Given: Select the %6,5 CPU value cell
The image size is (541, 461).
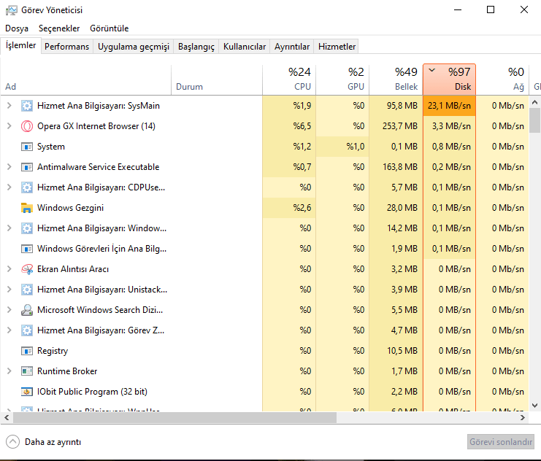Looking at the screenshot, I should pos(289,126).
